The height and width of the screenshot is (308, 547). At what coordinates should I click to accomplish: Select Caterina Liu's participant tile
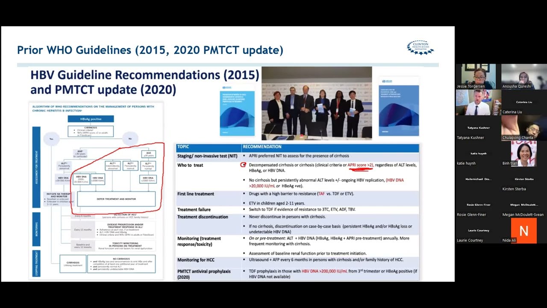point(524,102)
